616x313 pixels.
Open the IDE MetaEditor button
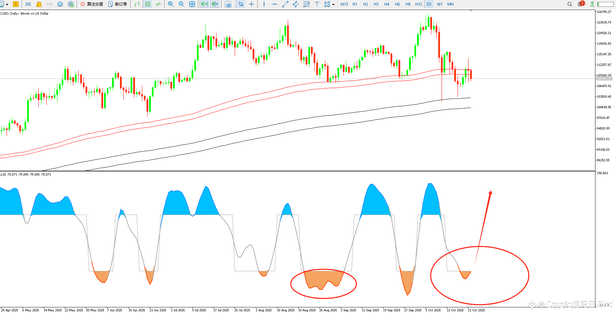(x=28, y=4)
